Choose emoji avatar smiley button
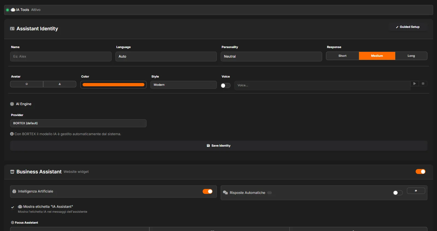The image size is (437, 231). [x=27, y=84]
